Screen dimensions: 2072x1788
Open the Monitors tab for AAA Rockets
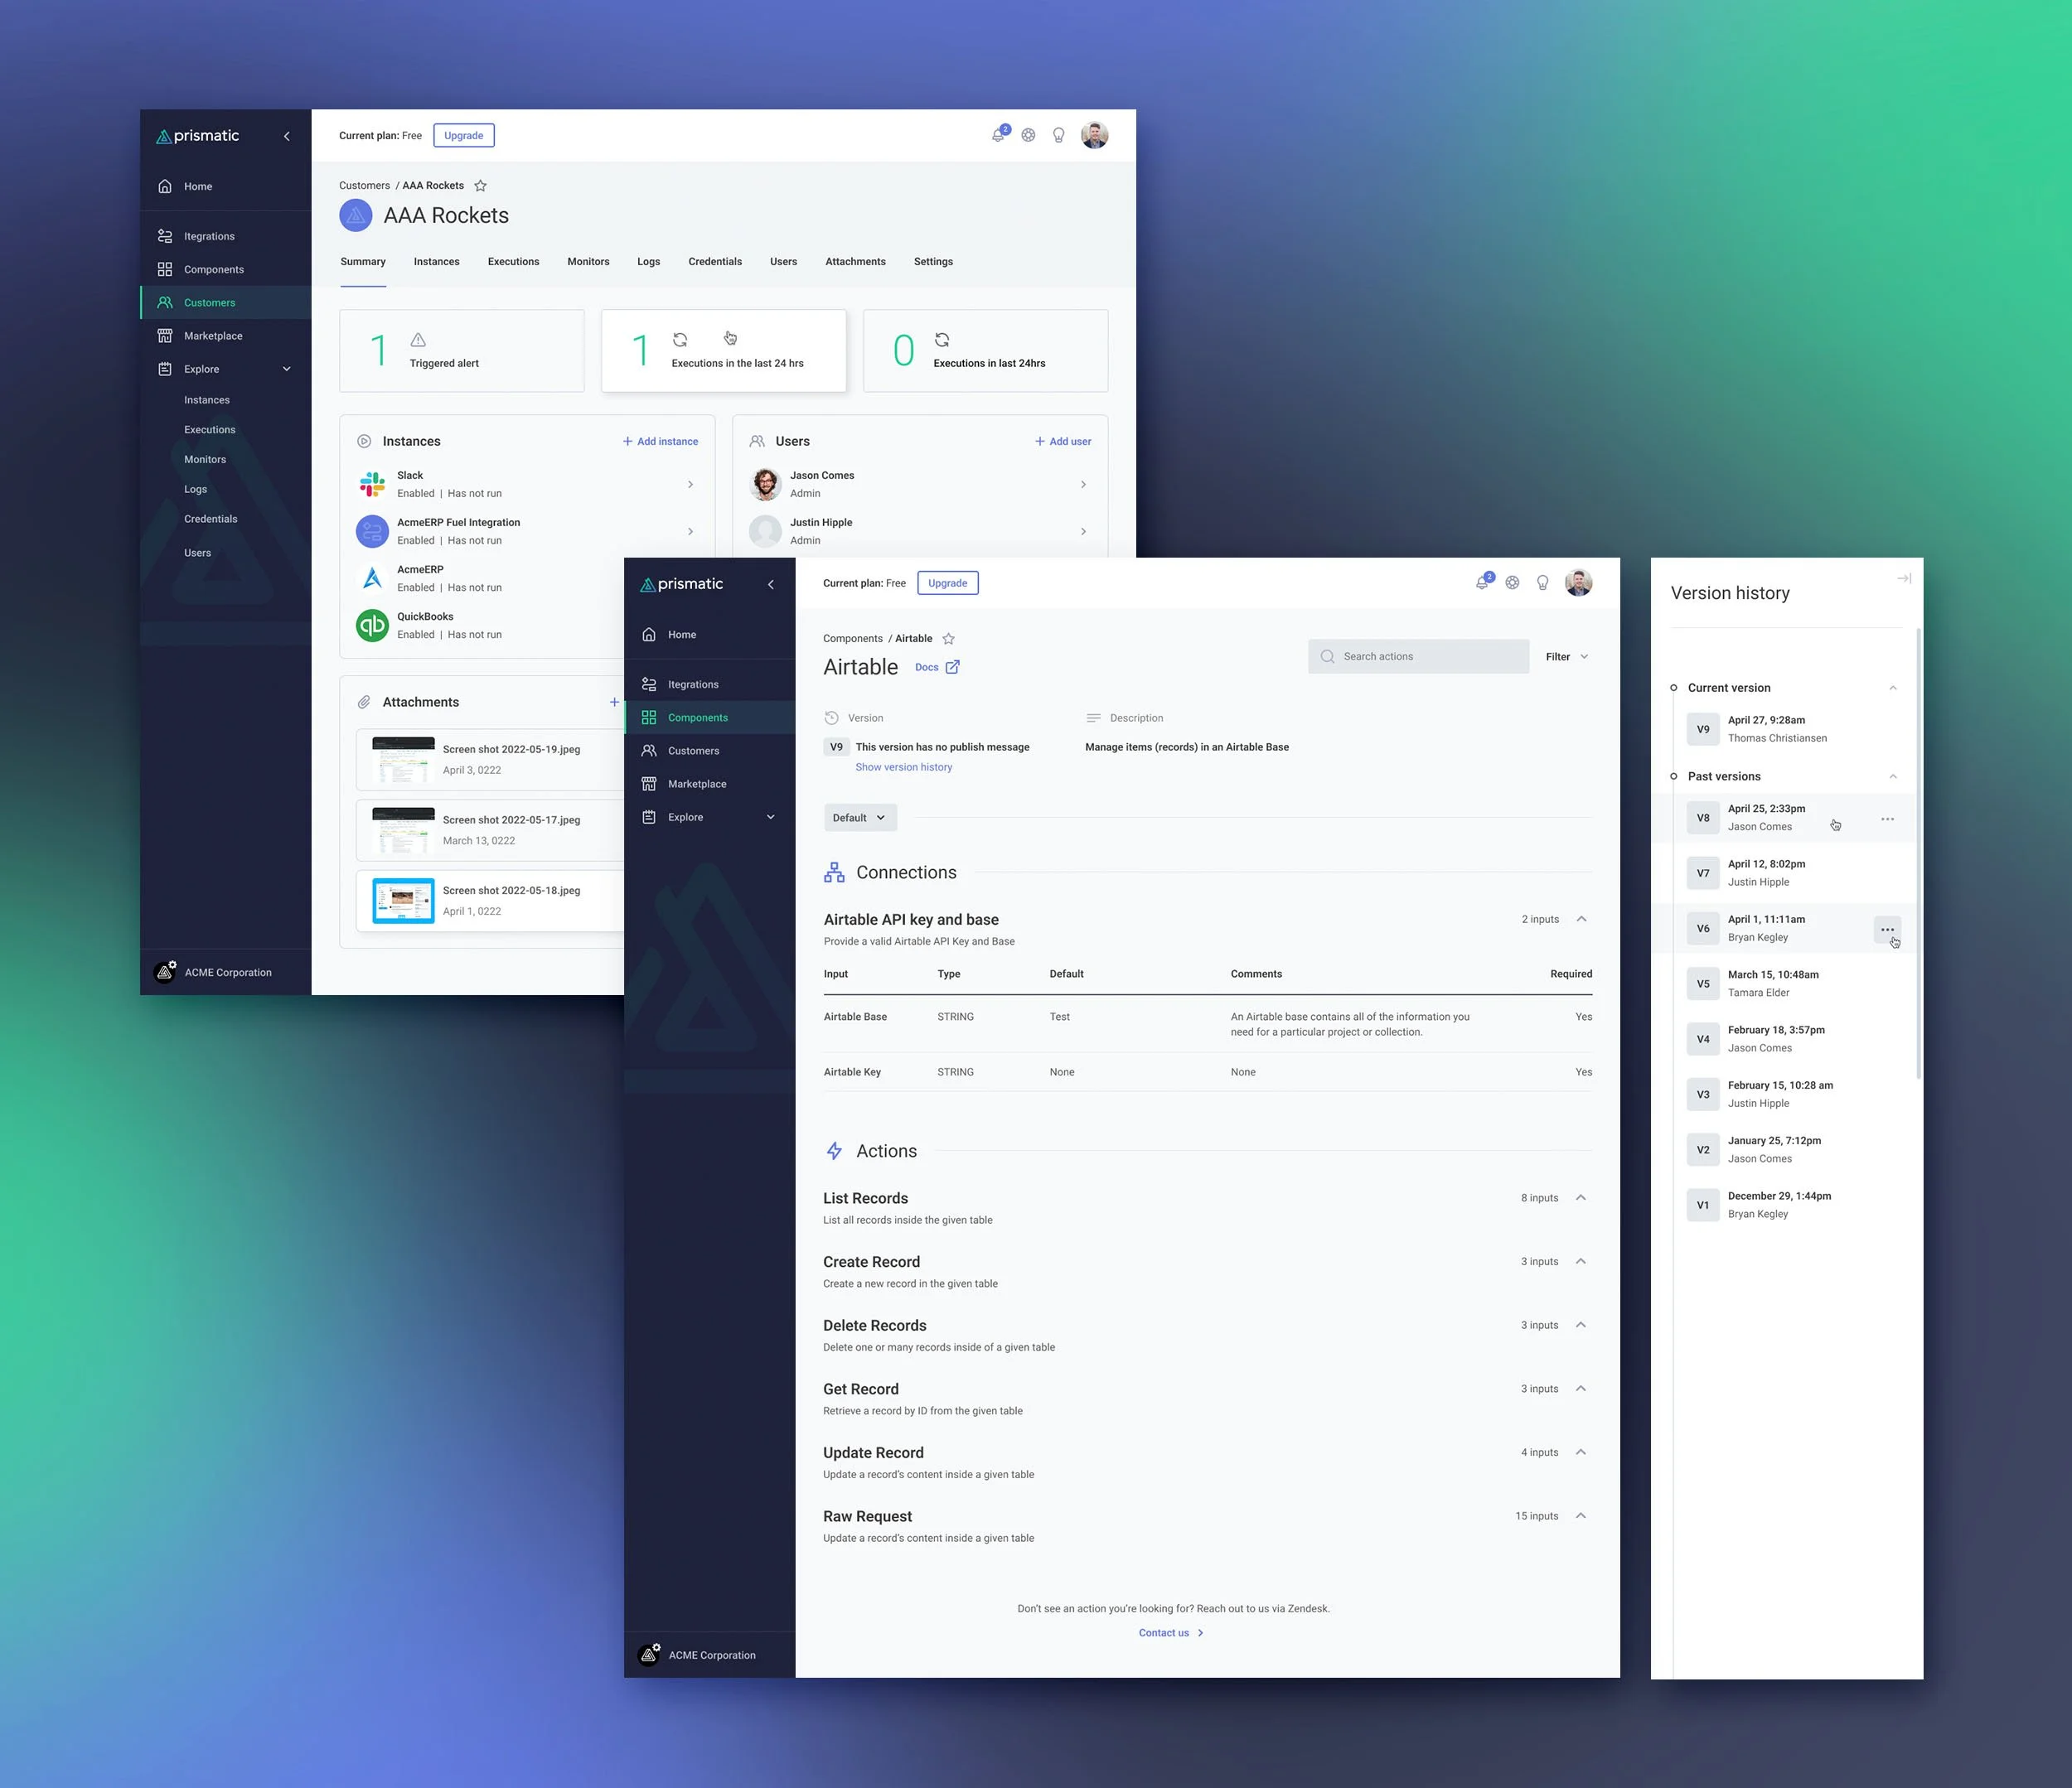coord(588,261)
